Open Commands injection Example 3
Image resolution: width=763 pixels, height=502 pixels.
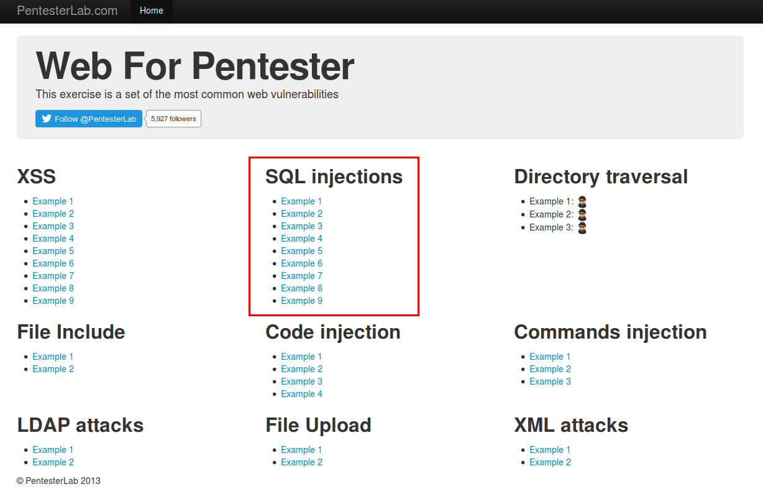550,381
